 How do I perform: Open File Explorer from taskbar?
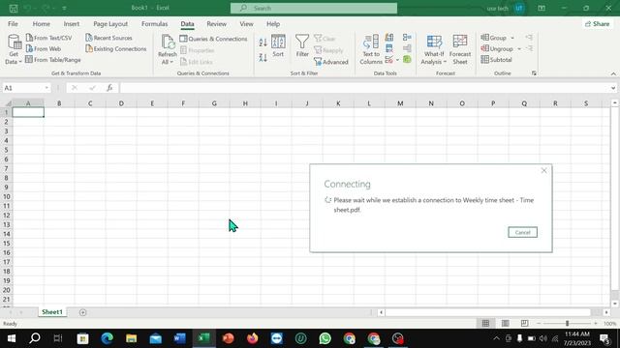(x=132, y=338)
